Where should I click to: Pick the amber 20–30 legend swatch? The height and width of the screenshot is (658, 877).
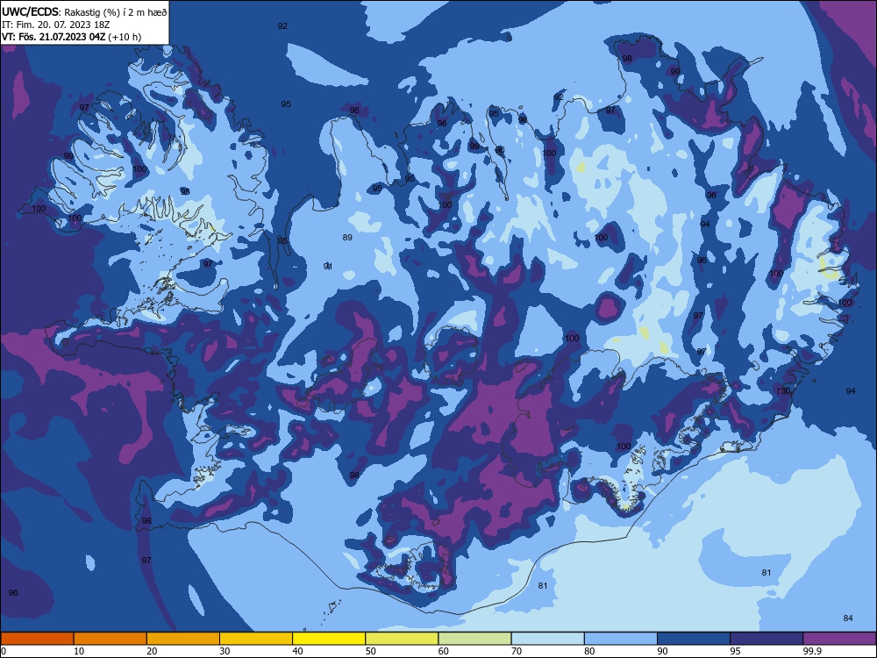pyautogui.click(x=183, y=639)
